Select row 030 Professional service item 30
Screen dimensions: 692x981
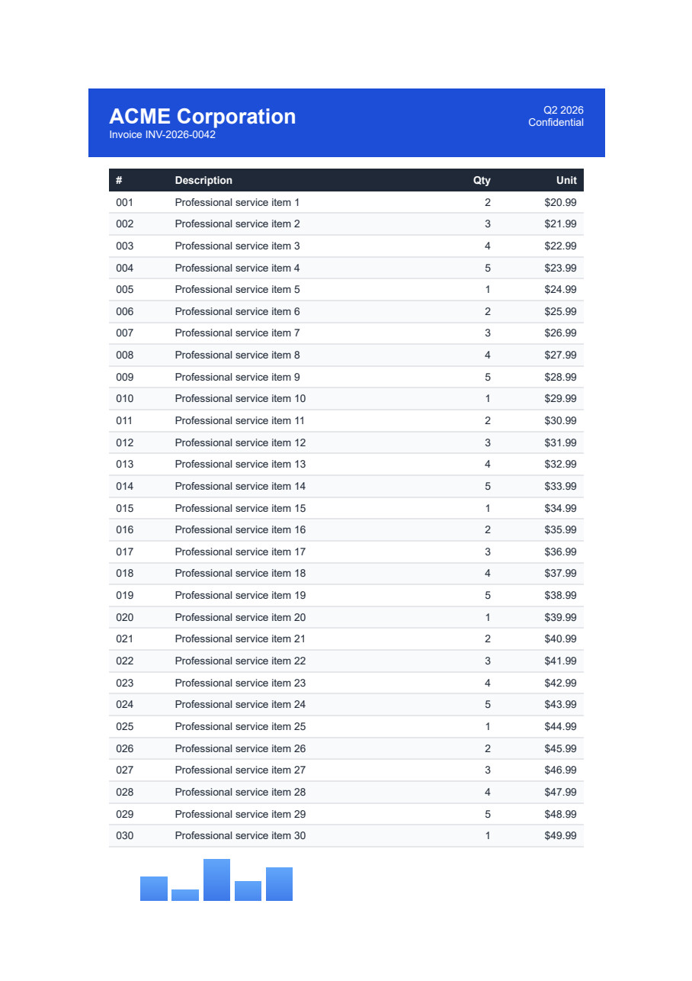346,836
